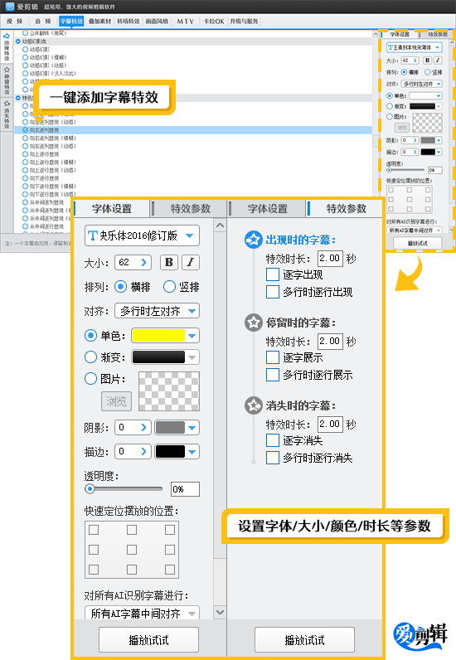Open the 叠加素材 tab
456x660 pixels.
[x=99, y=21]
